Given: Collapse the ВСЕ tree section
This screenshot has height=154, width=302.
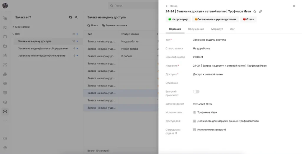Looking at the screenshot, I should (x=13, y=34).
